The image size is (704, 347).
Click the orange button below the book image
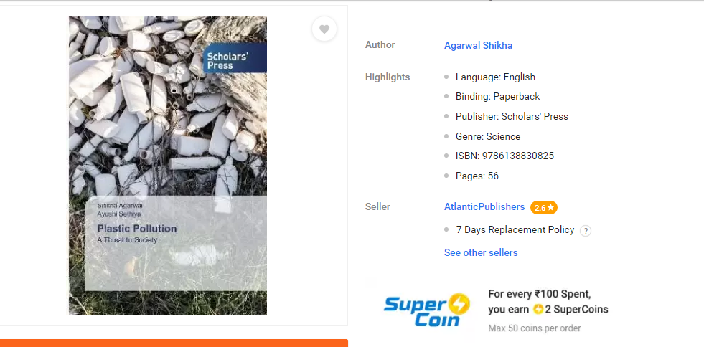coord(174,343)
